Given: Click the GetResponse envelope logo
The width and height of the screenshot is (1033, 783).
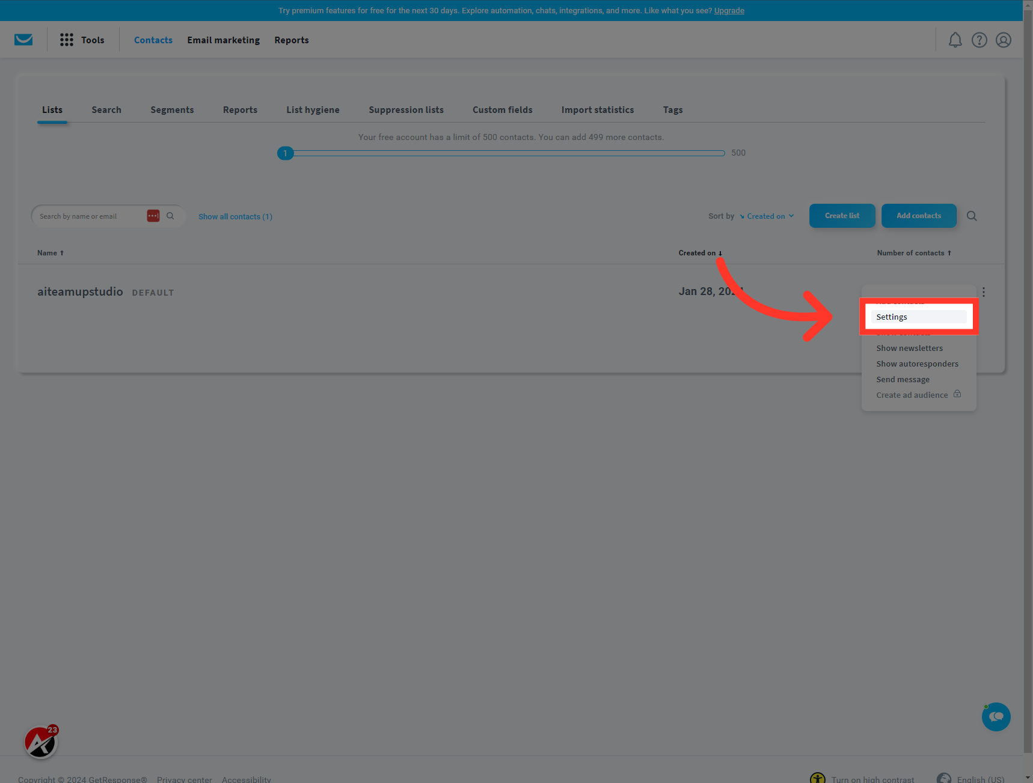Looking at the screenshot, I should pos(23,40).
